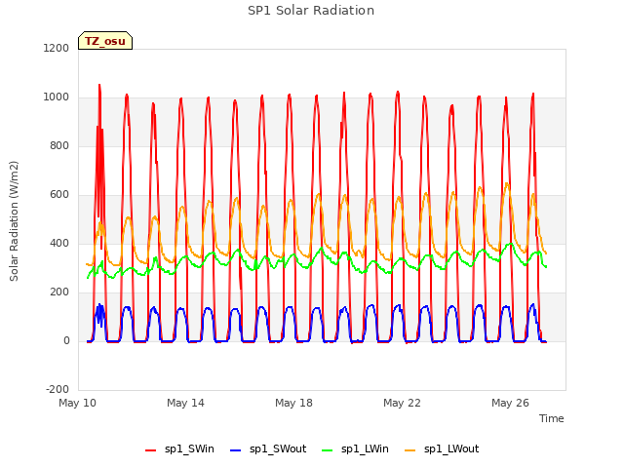Click the 0 y-axis tick label
624x468 pixels.
pyautogui.click(x=66, y=340)
